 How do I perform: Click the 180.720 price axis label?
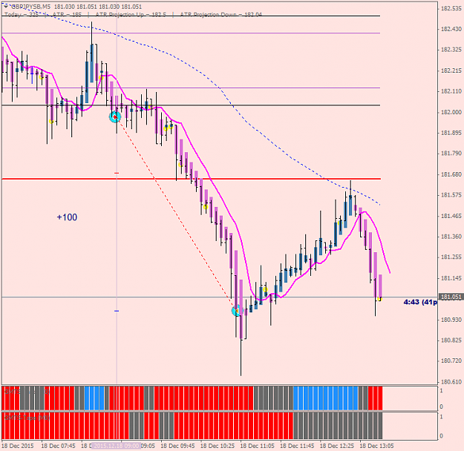[x=451, y=361]
